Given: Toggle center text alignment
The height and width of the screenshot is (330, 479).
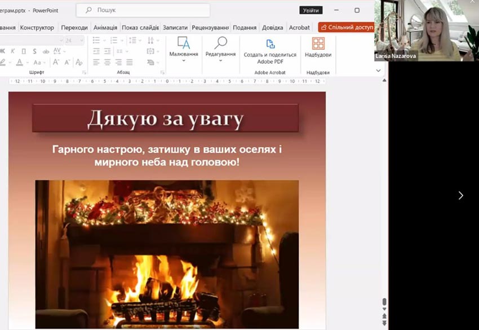Looking at the screenshot, I should point(107,62).
